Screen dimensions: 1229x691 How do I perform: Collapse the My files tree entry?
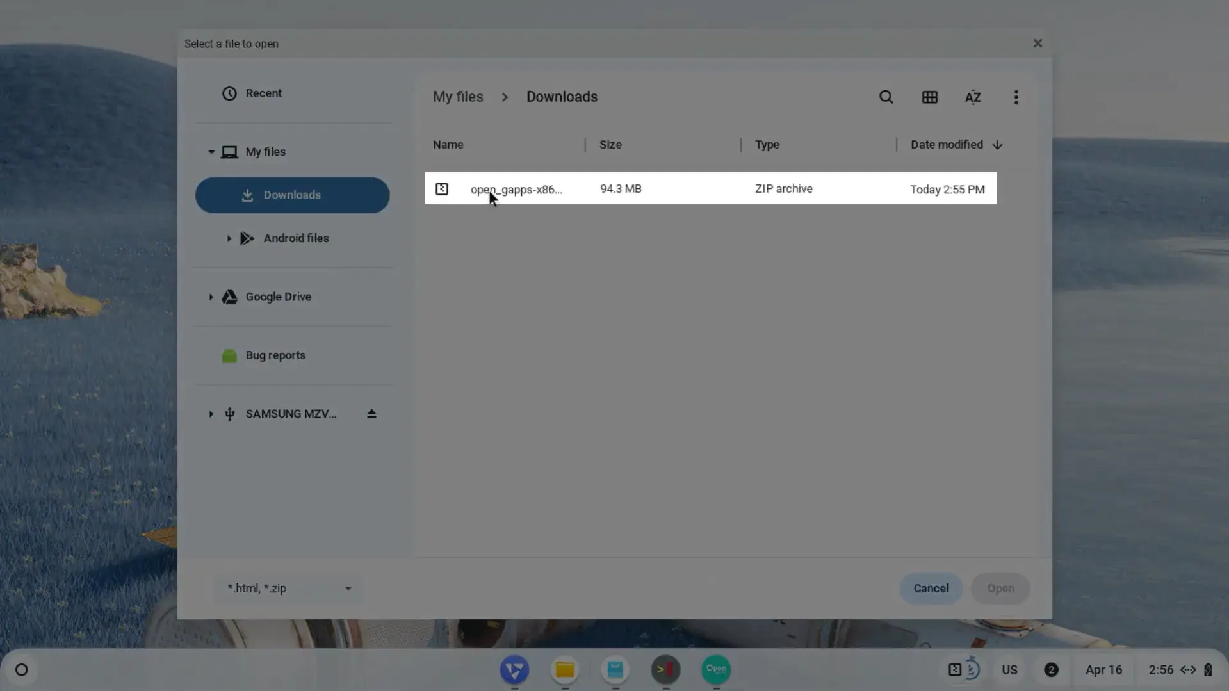coord(211,152)
